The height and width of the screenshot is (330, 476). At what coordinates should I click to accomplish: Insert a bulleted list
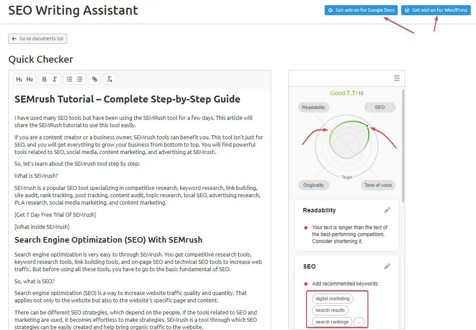pyautogui.click(x=80, y=79)
